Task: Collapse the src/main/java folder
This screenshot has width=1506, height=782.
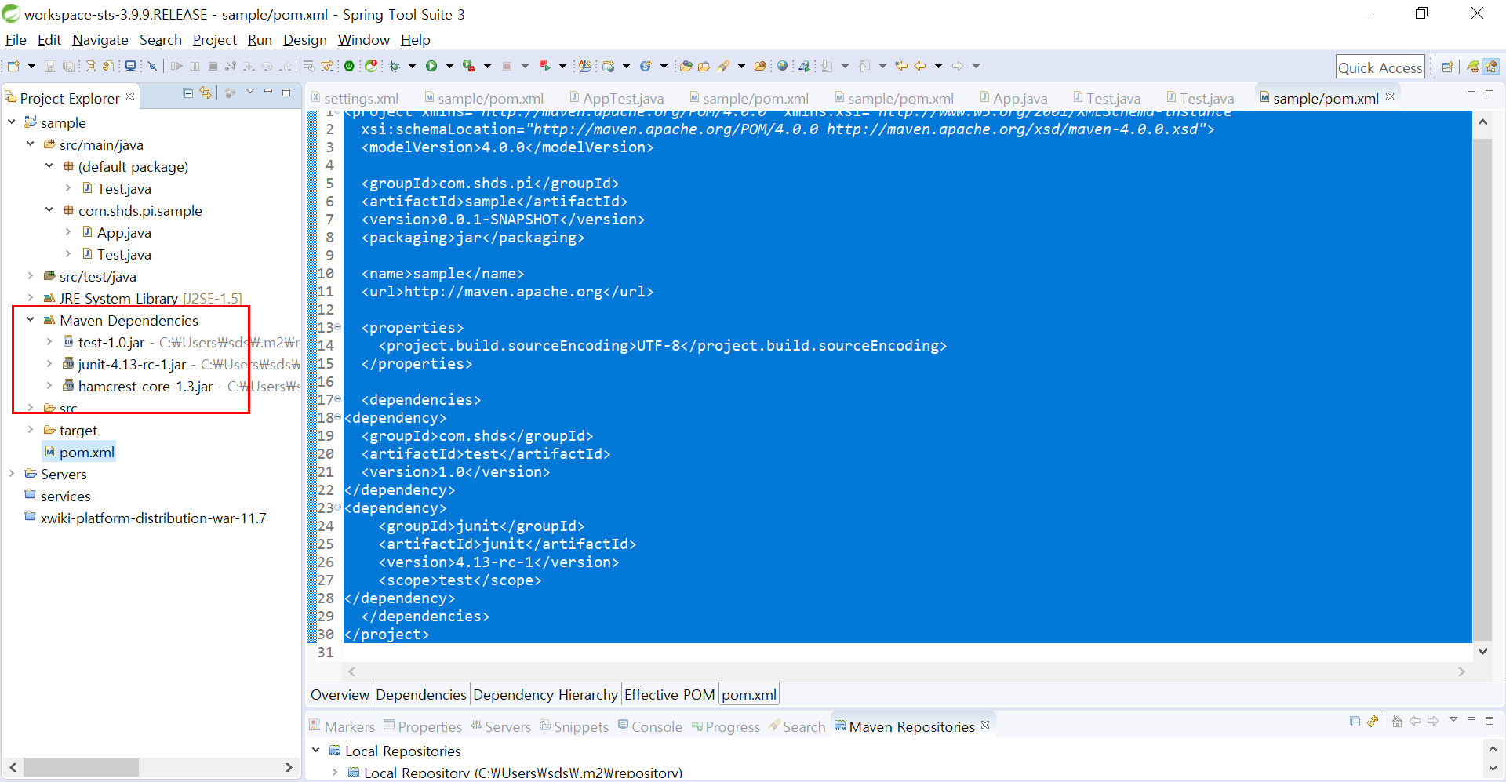Action: click(x=31, y=144)
